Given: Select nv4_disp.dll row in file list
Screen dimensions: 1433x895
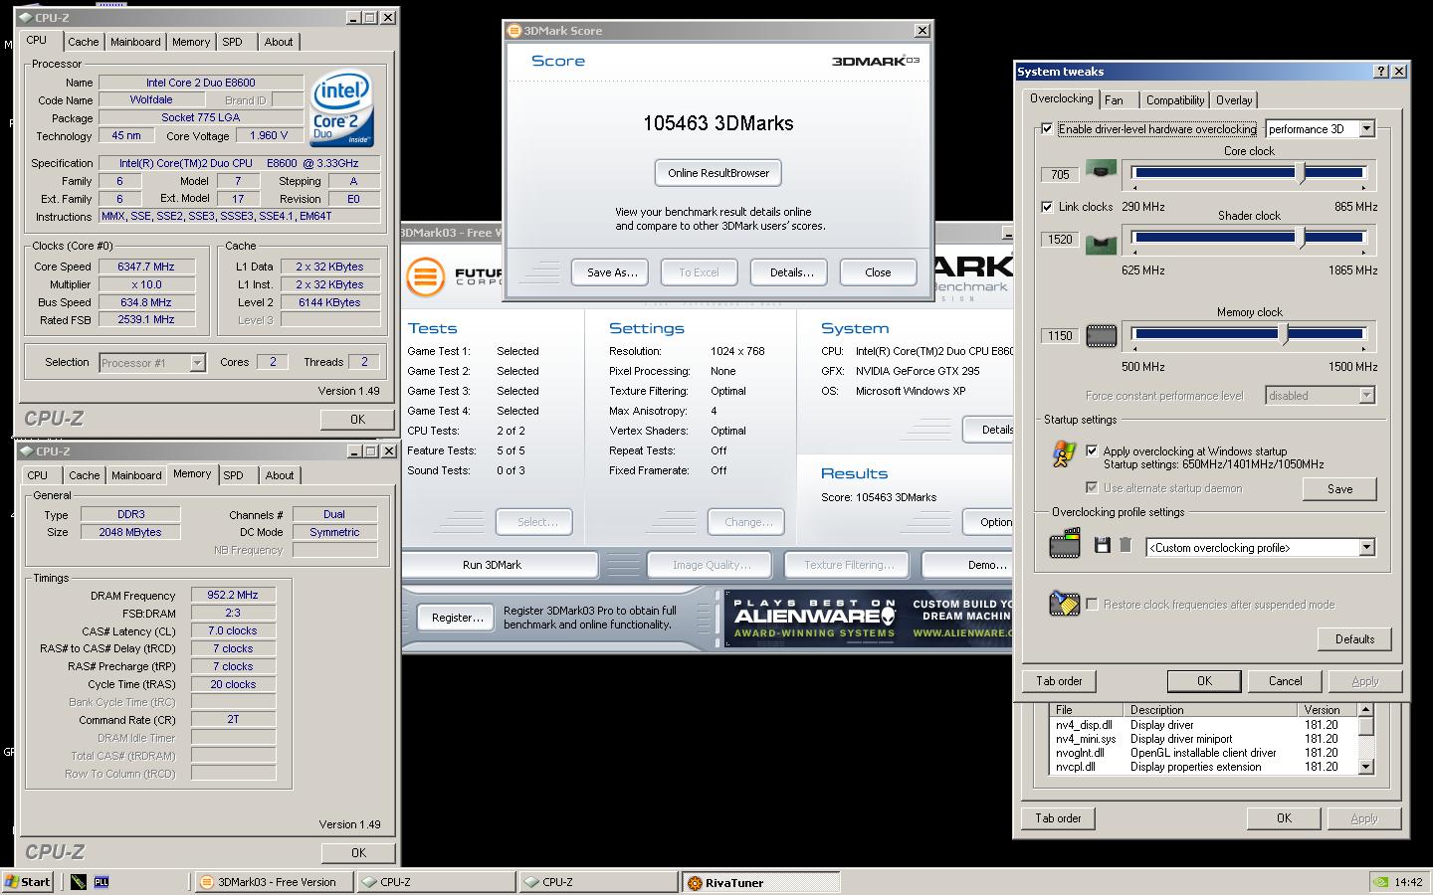Looking at the screenshot, I should pyautogui.click(x=1203, y=725).
